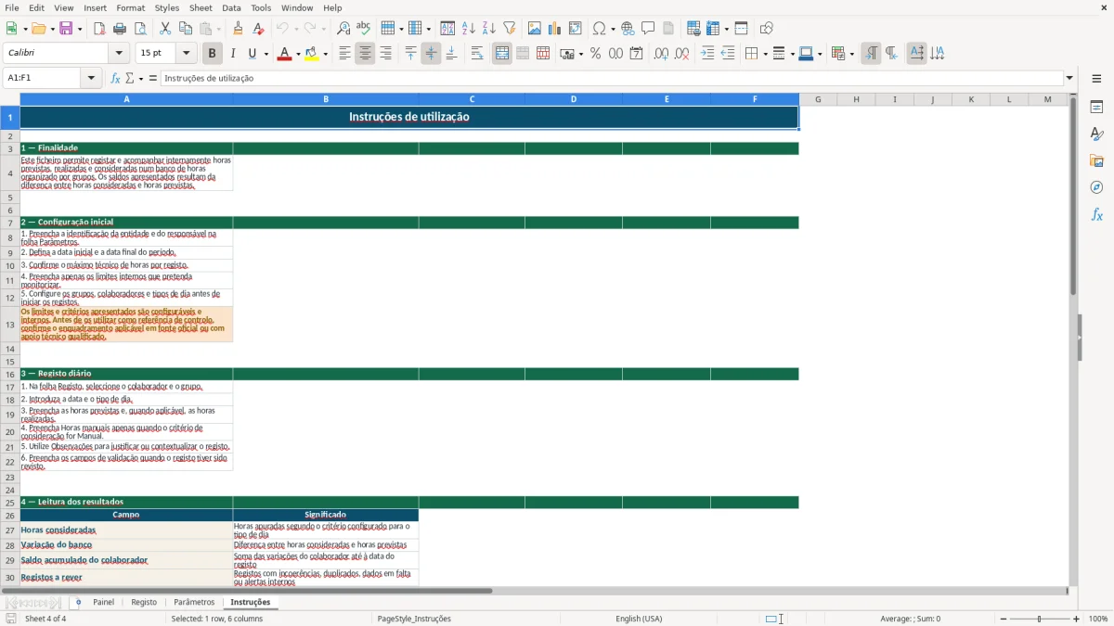Open the Print Preview icon
1114x626 pixels.
click(139, 29)
